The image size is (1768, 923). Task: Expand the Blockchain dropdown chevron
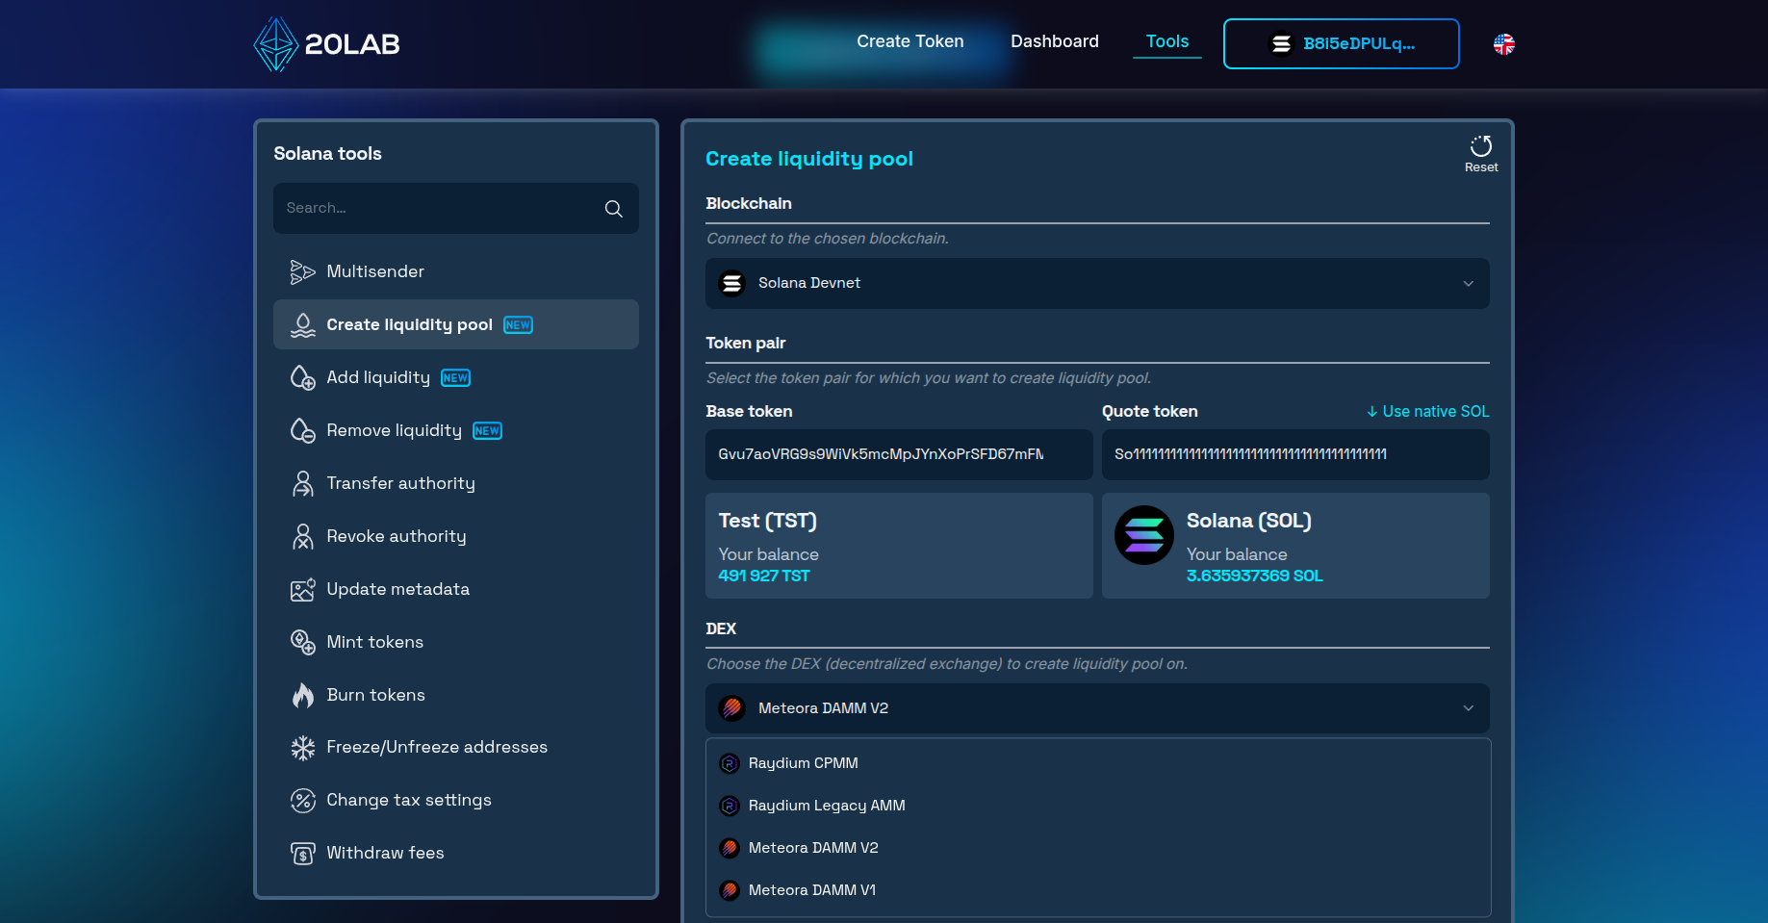click(x=1469, y=284)
